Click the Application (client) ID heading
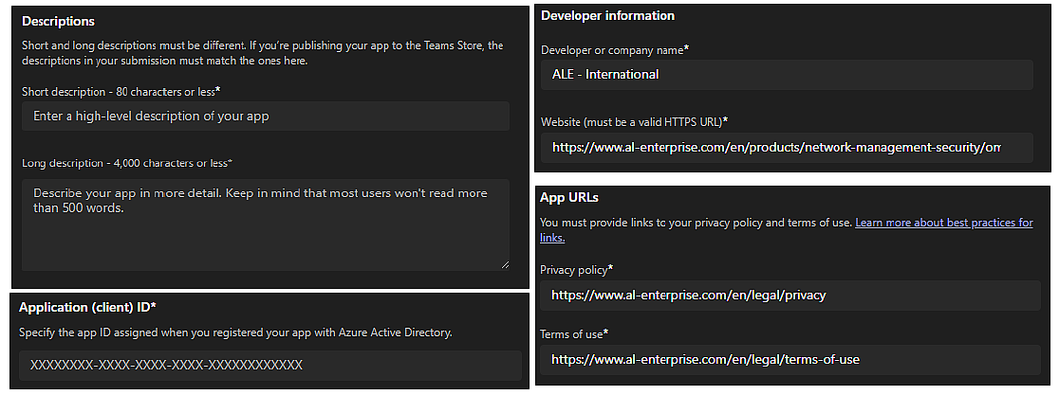1059x395 pixels. pos(87,307)
